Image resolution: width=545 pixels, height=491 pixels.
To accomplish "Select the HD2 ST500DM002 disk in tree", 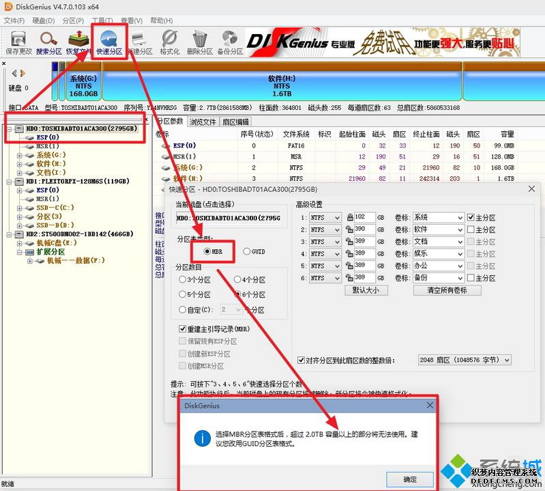I will (80, 234).
